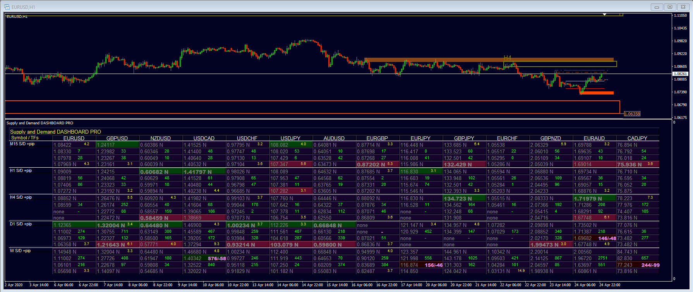Select the red 0.58459 N cell
Screen dimensions: 693x292
[161, 218]
